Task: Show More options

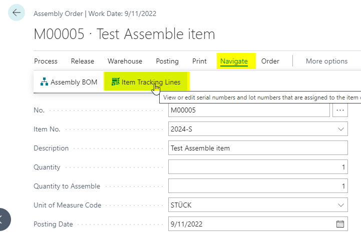Action: point(326,61)
